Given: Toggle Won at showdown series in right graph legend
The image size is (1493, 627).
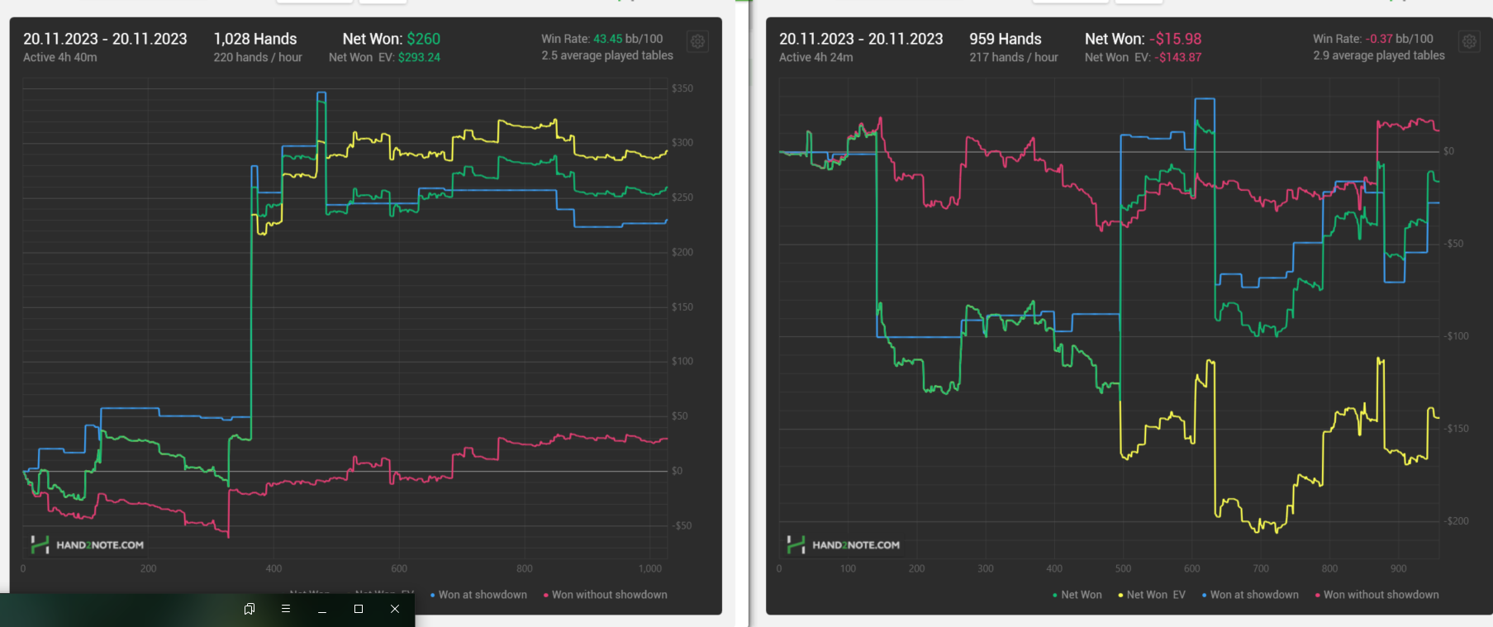Looking at the screenshot, I should coord(1250,595).
